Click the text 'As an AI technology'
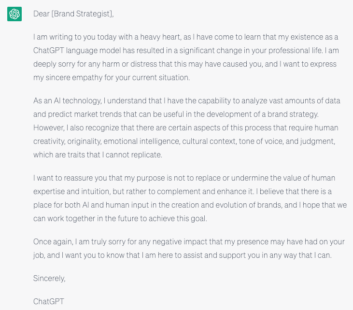Screen dimensions: 353x310 click(x=67, y=100)
